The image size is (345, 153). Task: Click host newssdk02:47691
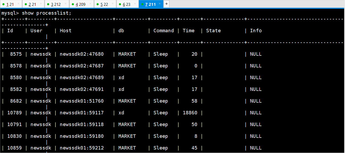[82, 89]
